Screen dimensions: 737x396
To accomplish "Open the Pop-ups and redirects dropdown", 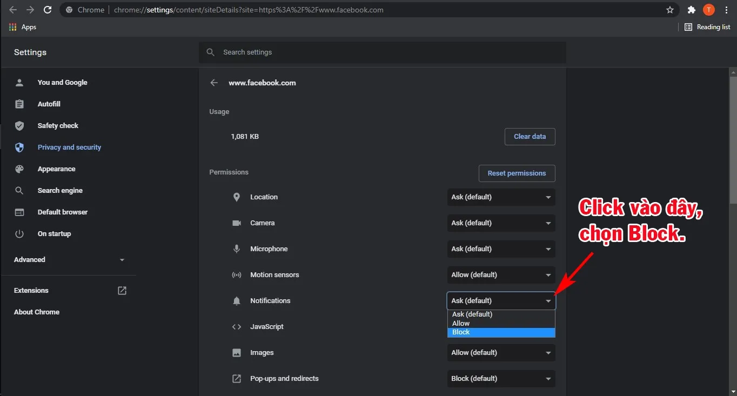I will (501, 379).
